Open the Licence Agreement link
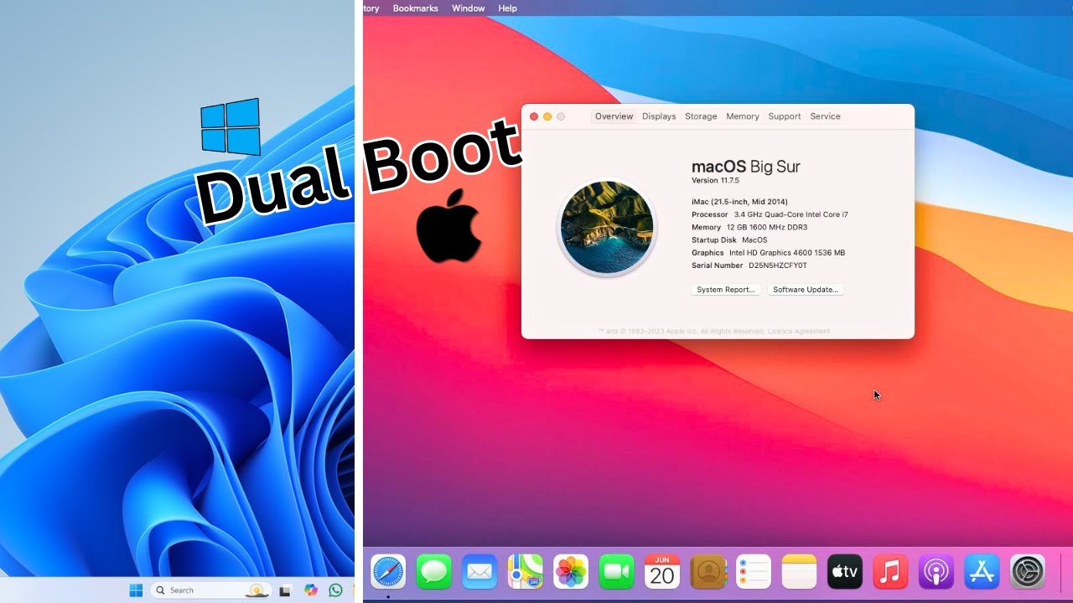1073x603 pixels. [799, 332]
